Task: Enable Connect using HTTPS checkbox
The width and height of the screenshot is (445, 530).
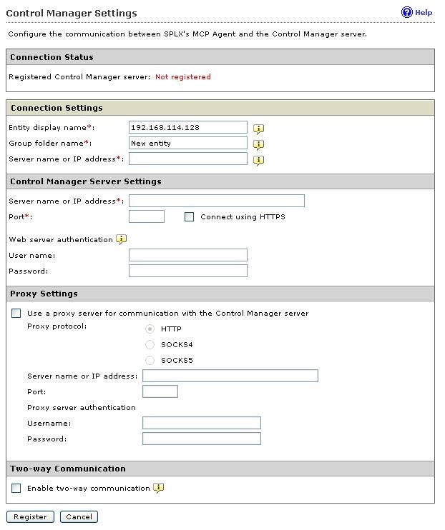Action: (x=190, y=217)
